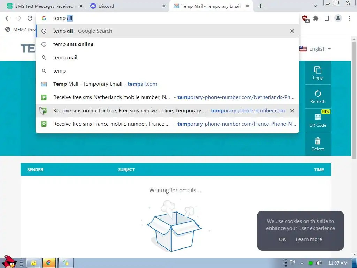Open the QR Code button
The width and height of the screenshot is (357, 268).
pyautogui.click(x=318, y=120)
